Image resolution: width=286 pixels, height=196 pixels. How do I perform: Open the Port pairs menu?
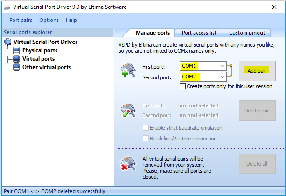(21, 20)
